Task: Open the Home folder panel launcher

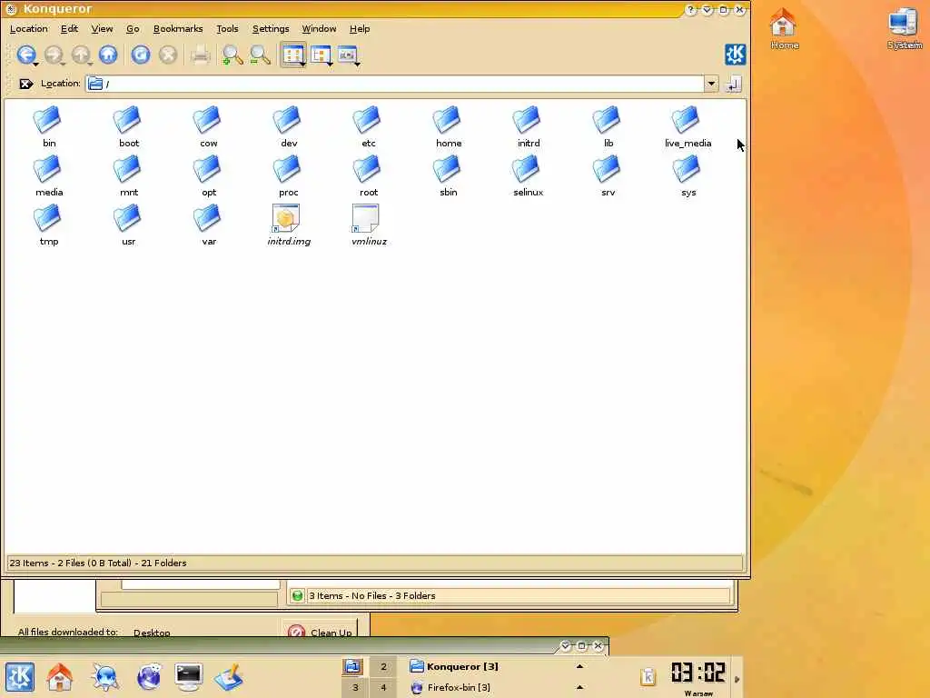Action: coord(59,676)
